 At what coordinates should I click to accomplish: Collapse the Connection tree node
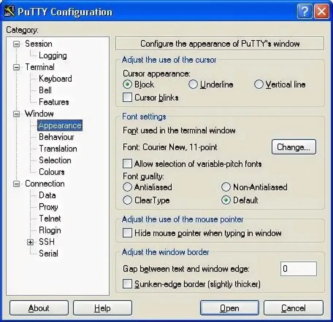pos(16,184)
